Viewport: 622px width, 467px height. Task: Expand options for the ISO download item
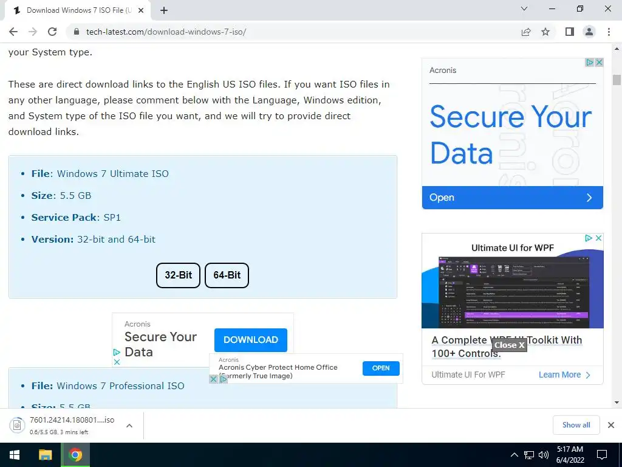coord(129,425)
